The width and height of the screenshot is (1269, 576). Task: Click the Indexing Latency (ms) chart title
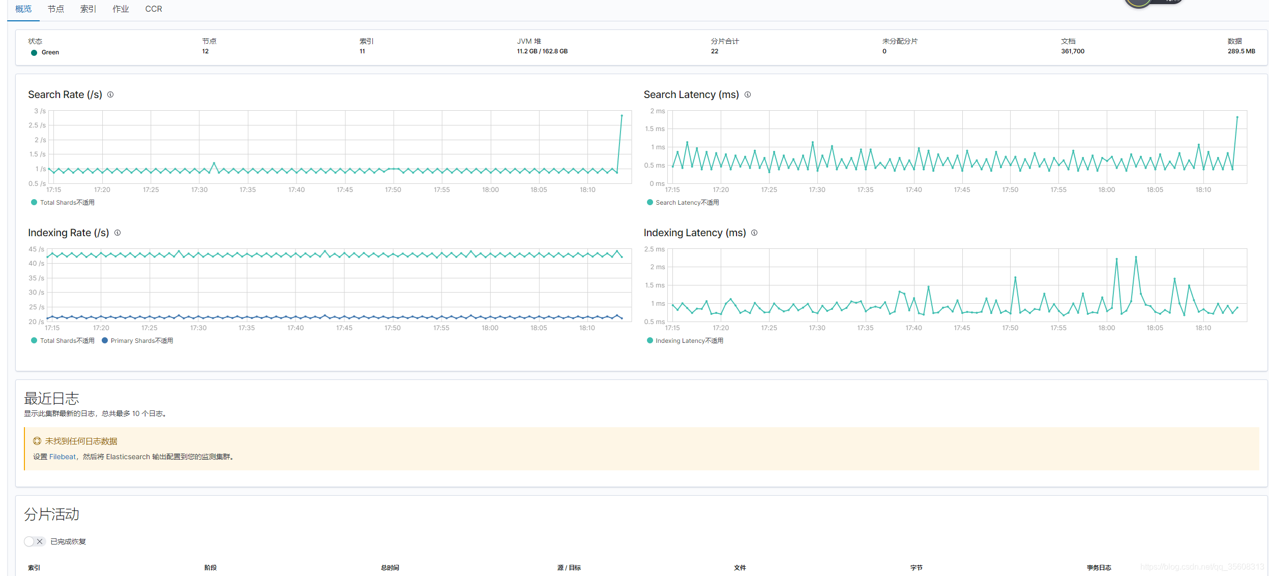[x=695, y=233]
